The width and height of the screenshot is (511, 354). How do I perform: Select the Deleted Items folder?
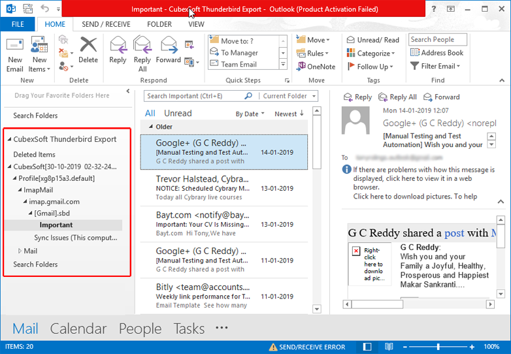[34, 154]
